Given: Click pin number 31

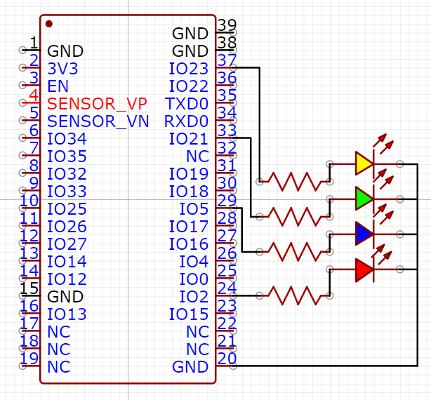Looking at the screenshot, I should (x=227, y=166).
